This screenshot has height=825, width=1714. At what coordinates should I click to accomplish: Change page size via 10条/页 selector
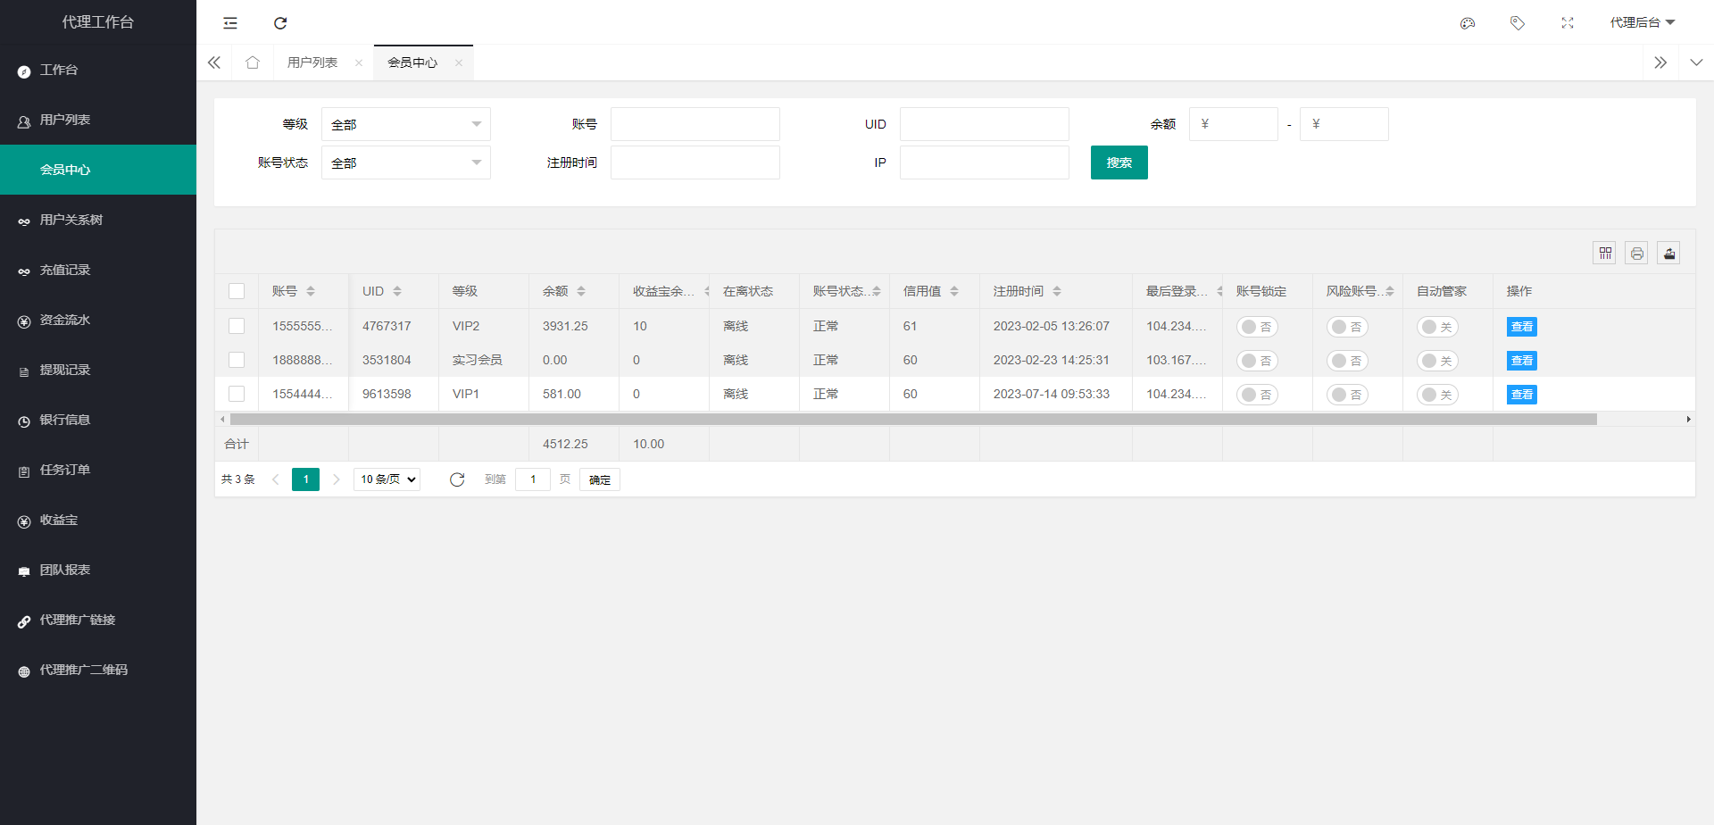(386, 479)
